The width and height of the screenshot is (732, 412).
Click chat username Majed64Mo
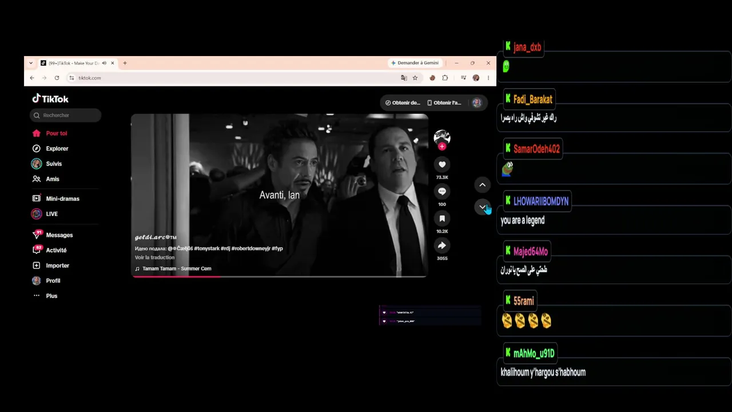530,252
